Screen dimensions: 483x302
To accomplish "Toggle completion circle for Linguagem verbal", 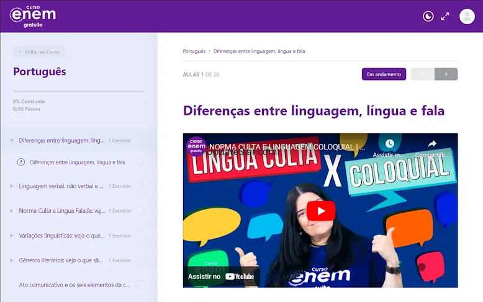I will [x=140, y=186].
